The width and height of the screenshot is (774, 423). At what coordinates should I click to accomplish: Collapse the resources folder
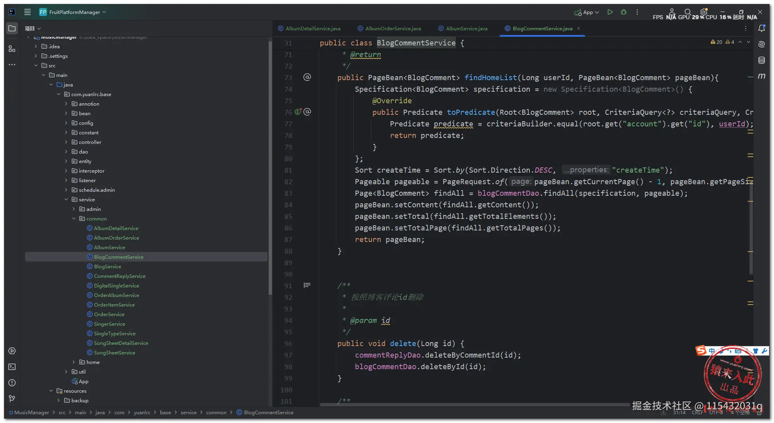(x=51, y=391)
